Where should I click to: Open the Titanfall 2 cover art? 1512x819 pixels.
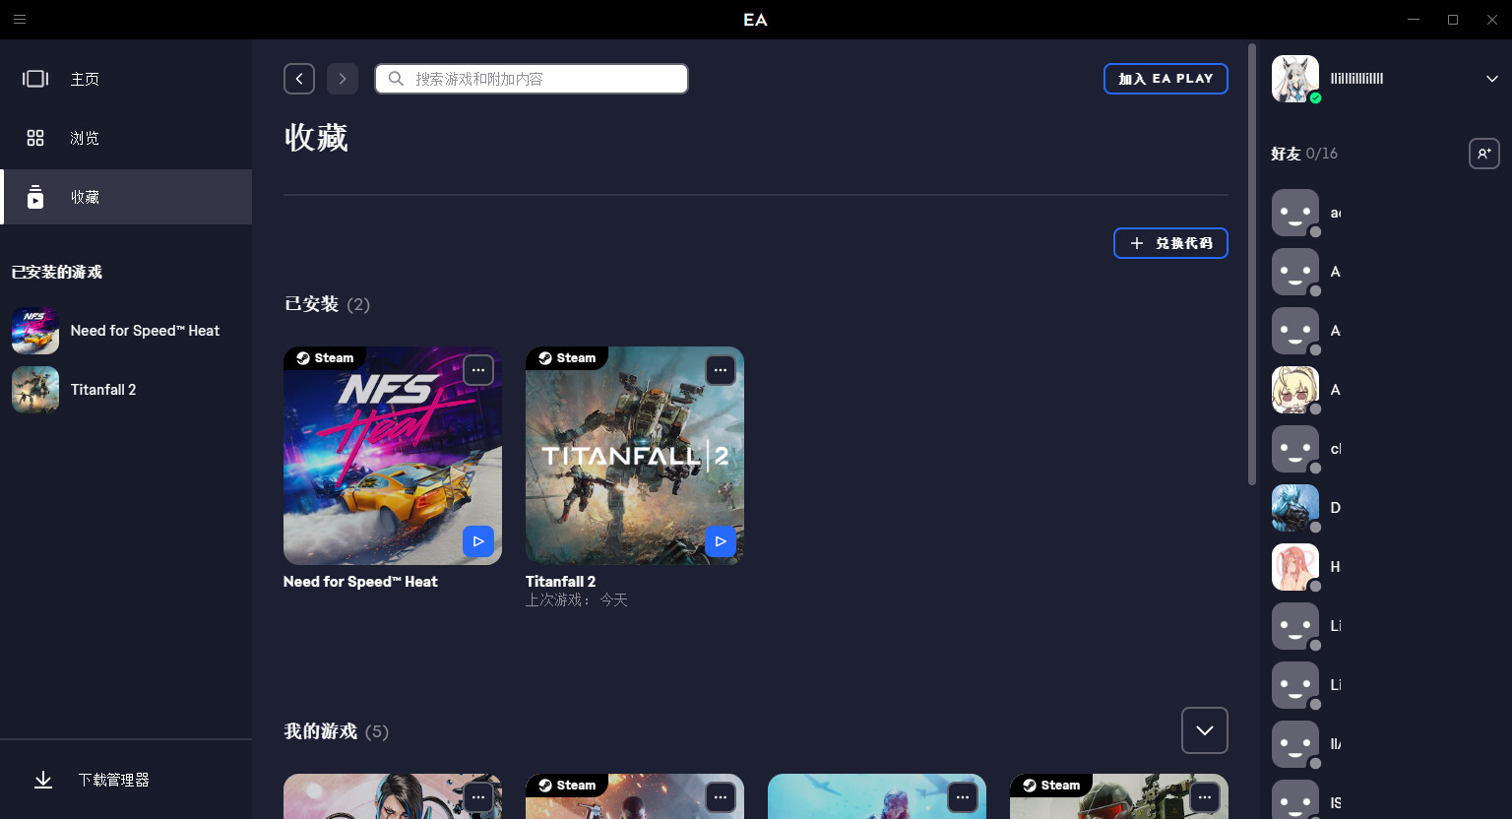(x=635, y=456)
